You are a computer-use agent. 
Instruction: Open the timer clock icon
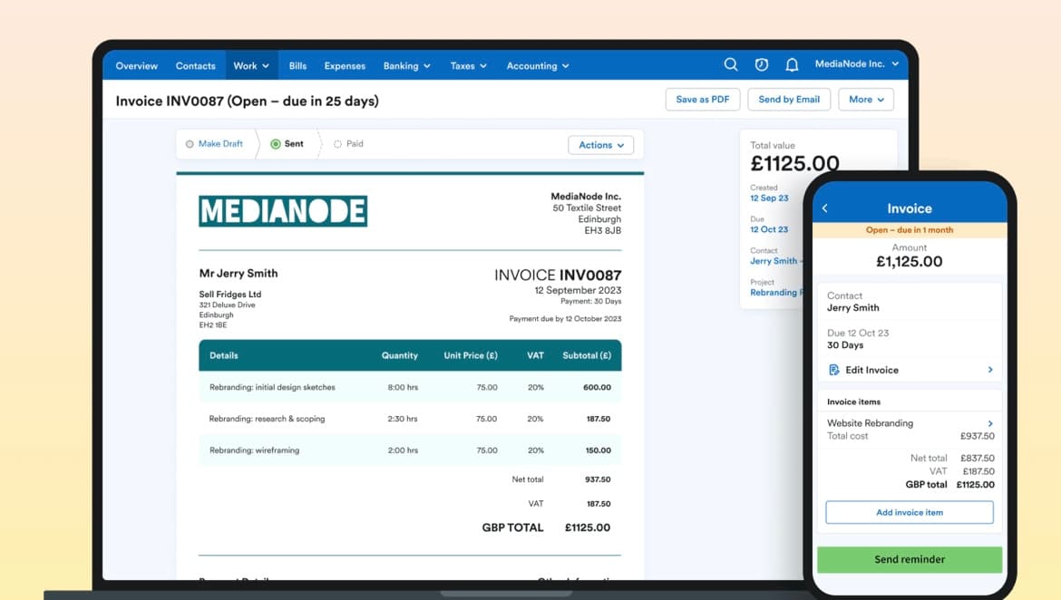click(x=762, y=65)
